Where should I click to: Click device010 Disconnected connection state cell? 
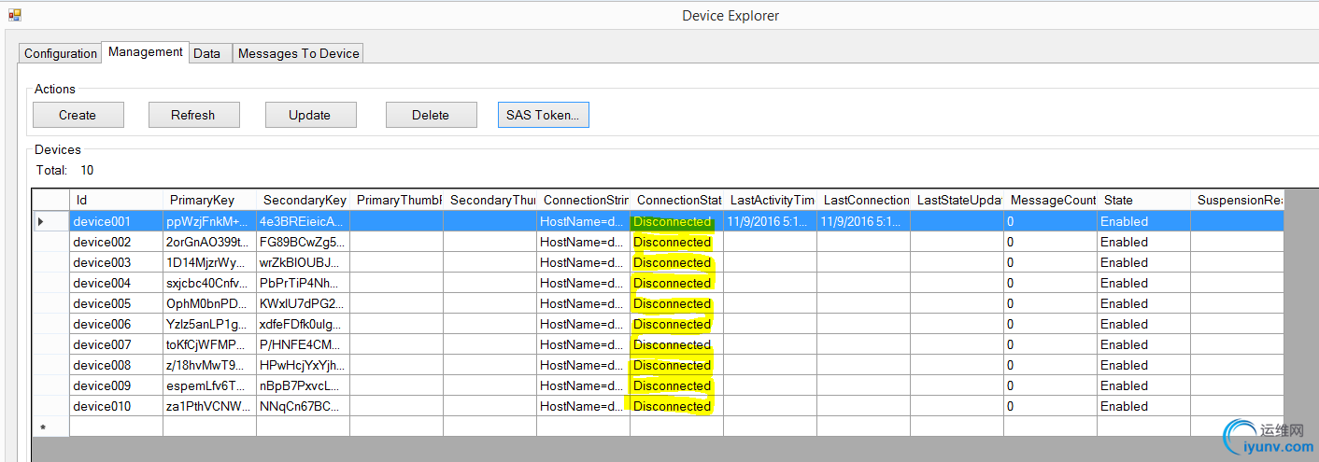tap(676, 406)
